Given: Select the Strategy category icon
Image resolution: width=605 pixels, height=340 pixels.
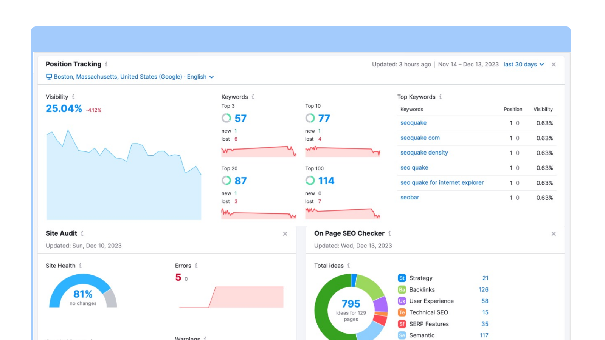Looking at the screenshot, I should (402, 278).
